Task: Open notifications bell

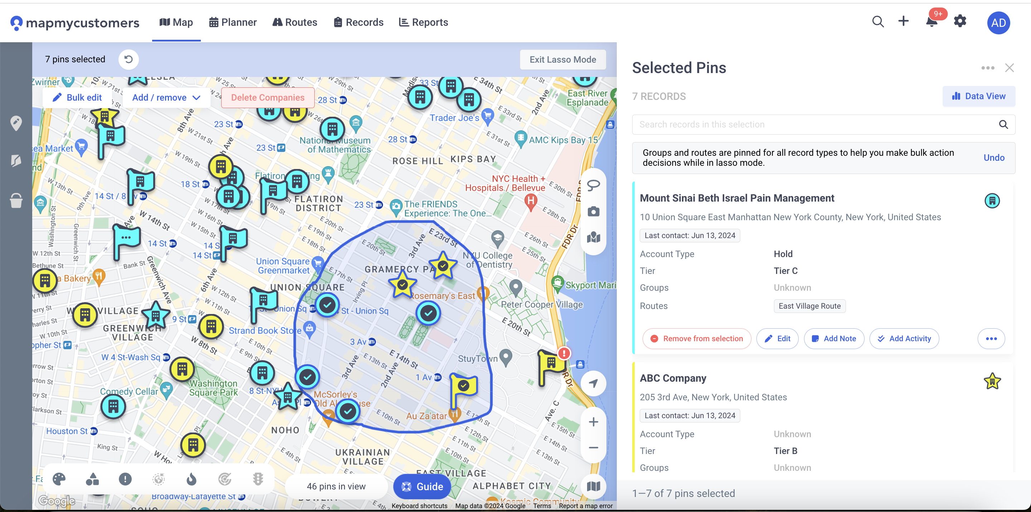Action: (932, 22)
